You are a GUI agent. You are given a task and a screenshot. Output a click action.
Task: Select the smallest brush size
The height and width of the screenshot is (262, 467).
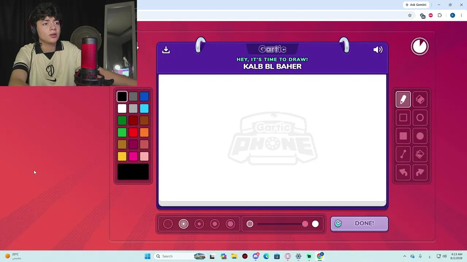(x=168, y=224)
